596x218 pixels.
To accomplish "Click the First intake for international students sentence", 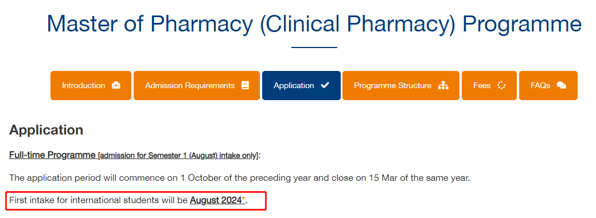I will (128, 200).
